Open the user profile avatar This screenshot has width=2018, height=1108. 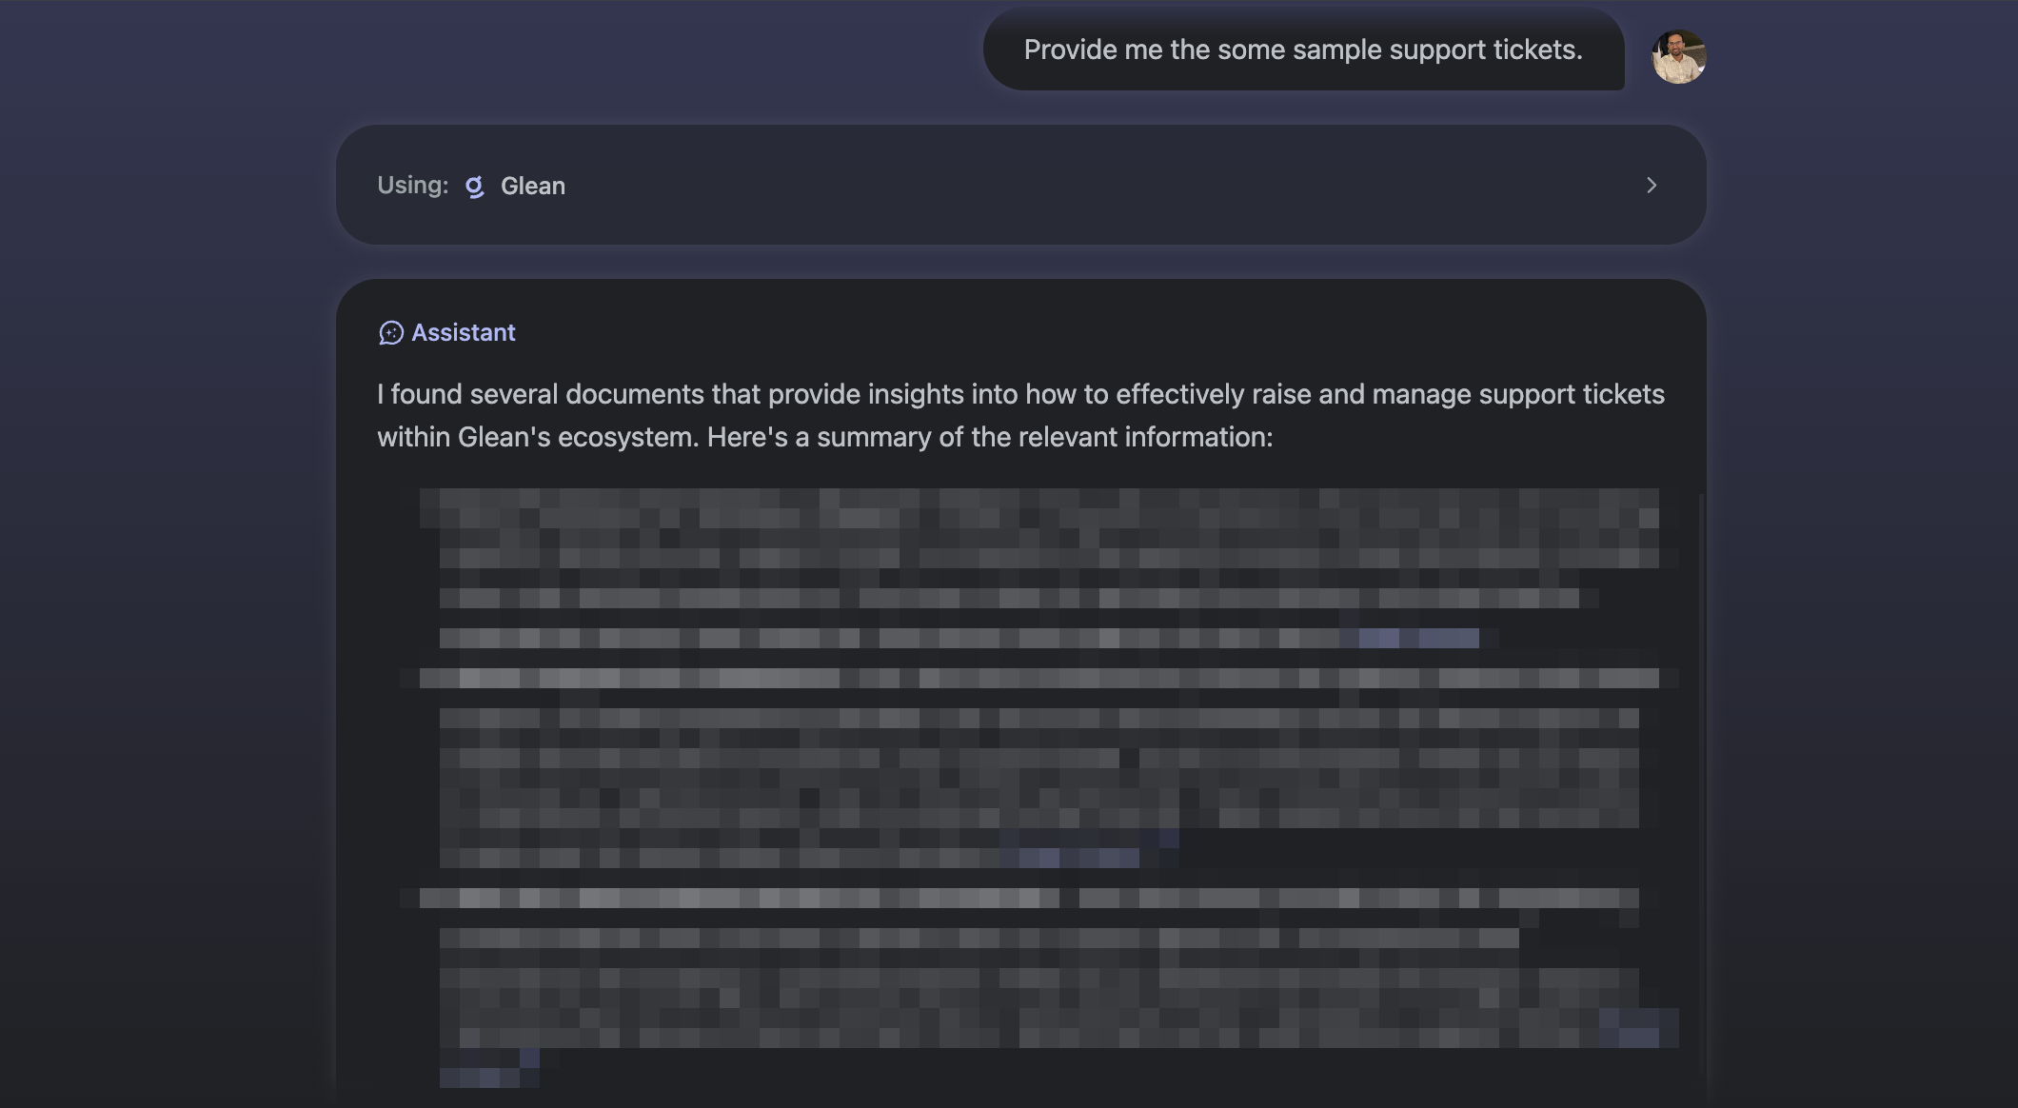pos(1678,57)
